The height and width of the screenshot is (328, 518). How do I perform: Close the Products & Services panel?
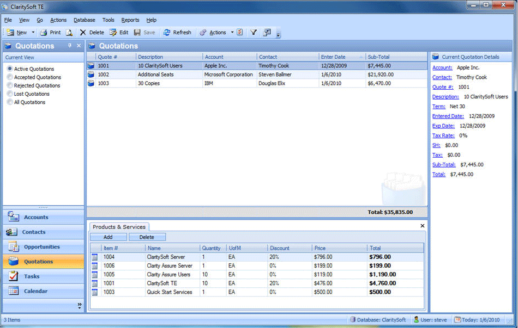422,226
